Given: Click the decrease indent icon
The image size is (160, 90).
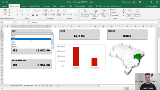Looking at the screenshot, I should pyautogui.click(x=51, y=14).
